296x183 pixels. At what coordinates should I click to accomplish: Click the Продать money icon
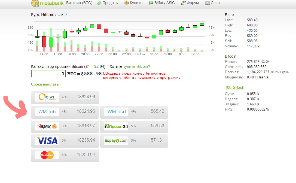tap(99, 3)
